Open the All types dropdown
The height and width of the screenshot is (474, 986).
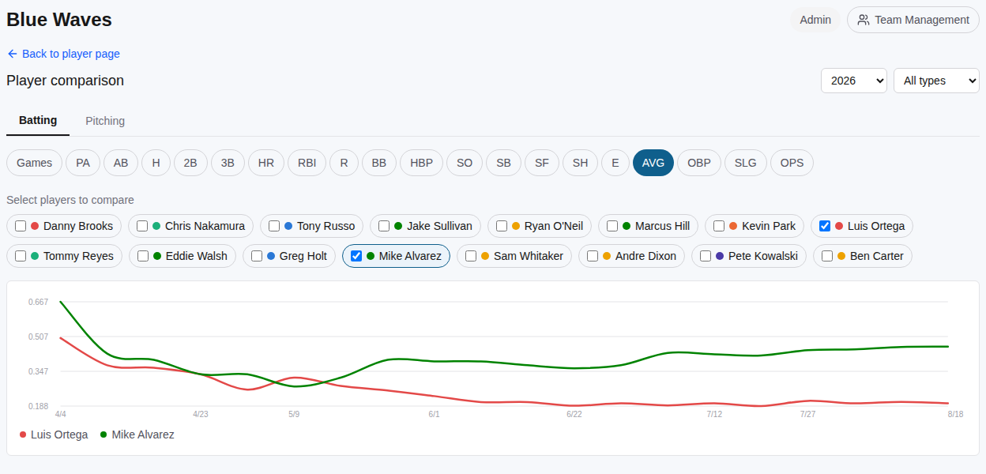[x=936, y=81]
